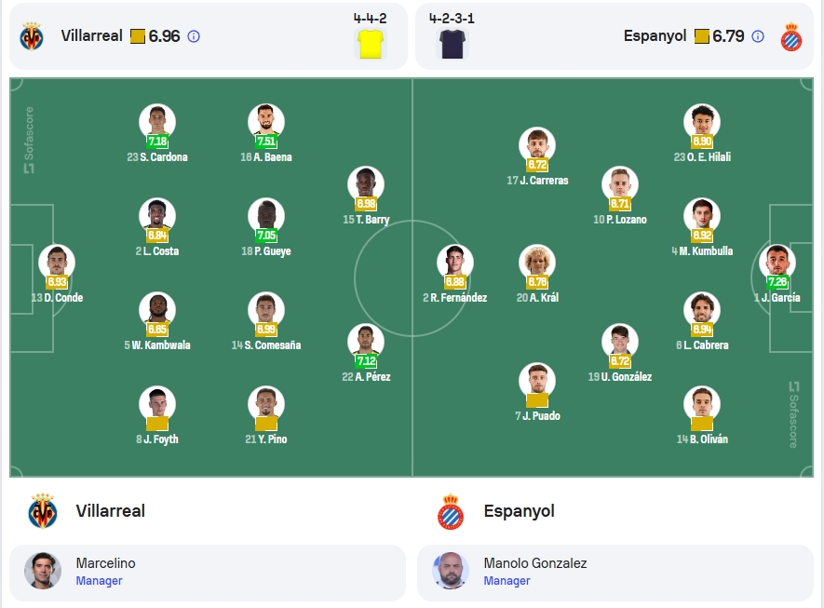Viewport: 824px width, 608px height.
Task: Open J. García goalkeeper avatar
Action: 777,263
